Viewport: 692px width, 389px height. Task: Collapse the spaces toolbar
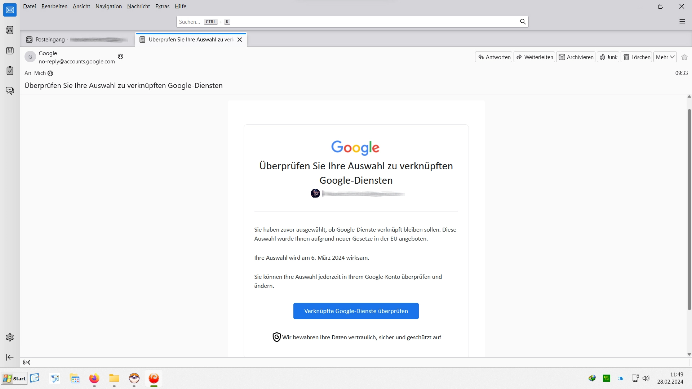tap(10, 357)
